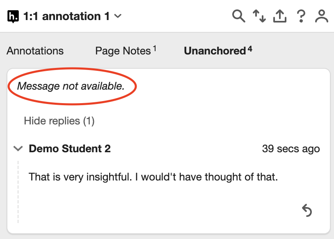Screen dimensions: 334x239
Task: Collapse the Demo Student 2 reply thread
Action: tap(18, 149)
